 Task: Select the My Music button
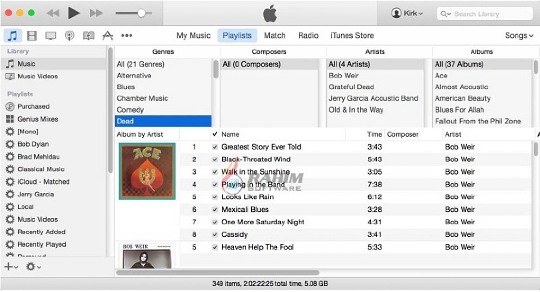[192, 35]
